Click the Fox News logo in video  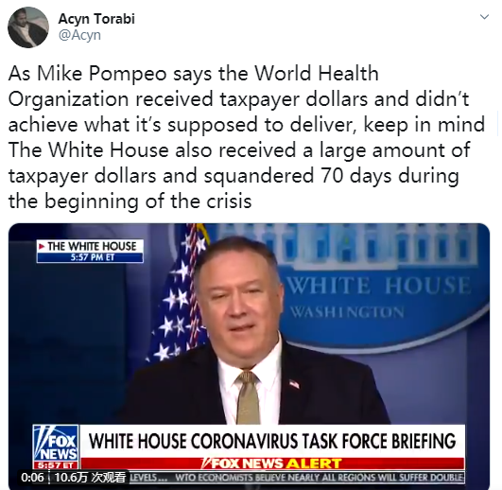point(56,443)
